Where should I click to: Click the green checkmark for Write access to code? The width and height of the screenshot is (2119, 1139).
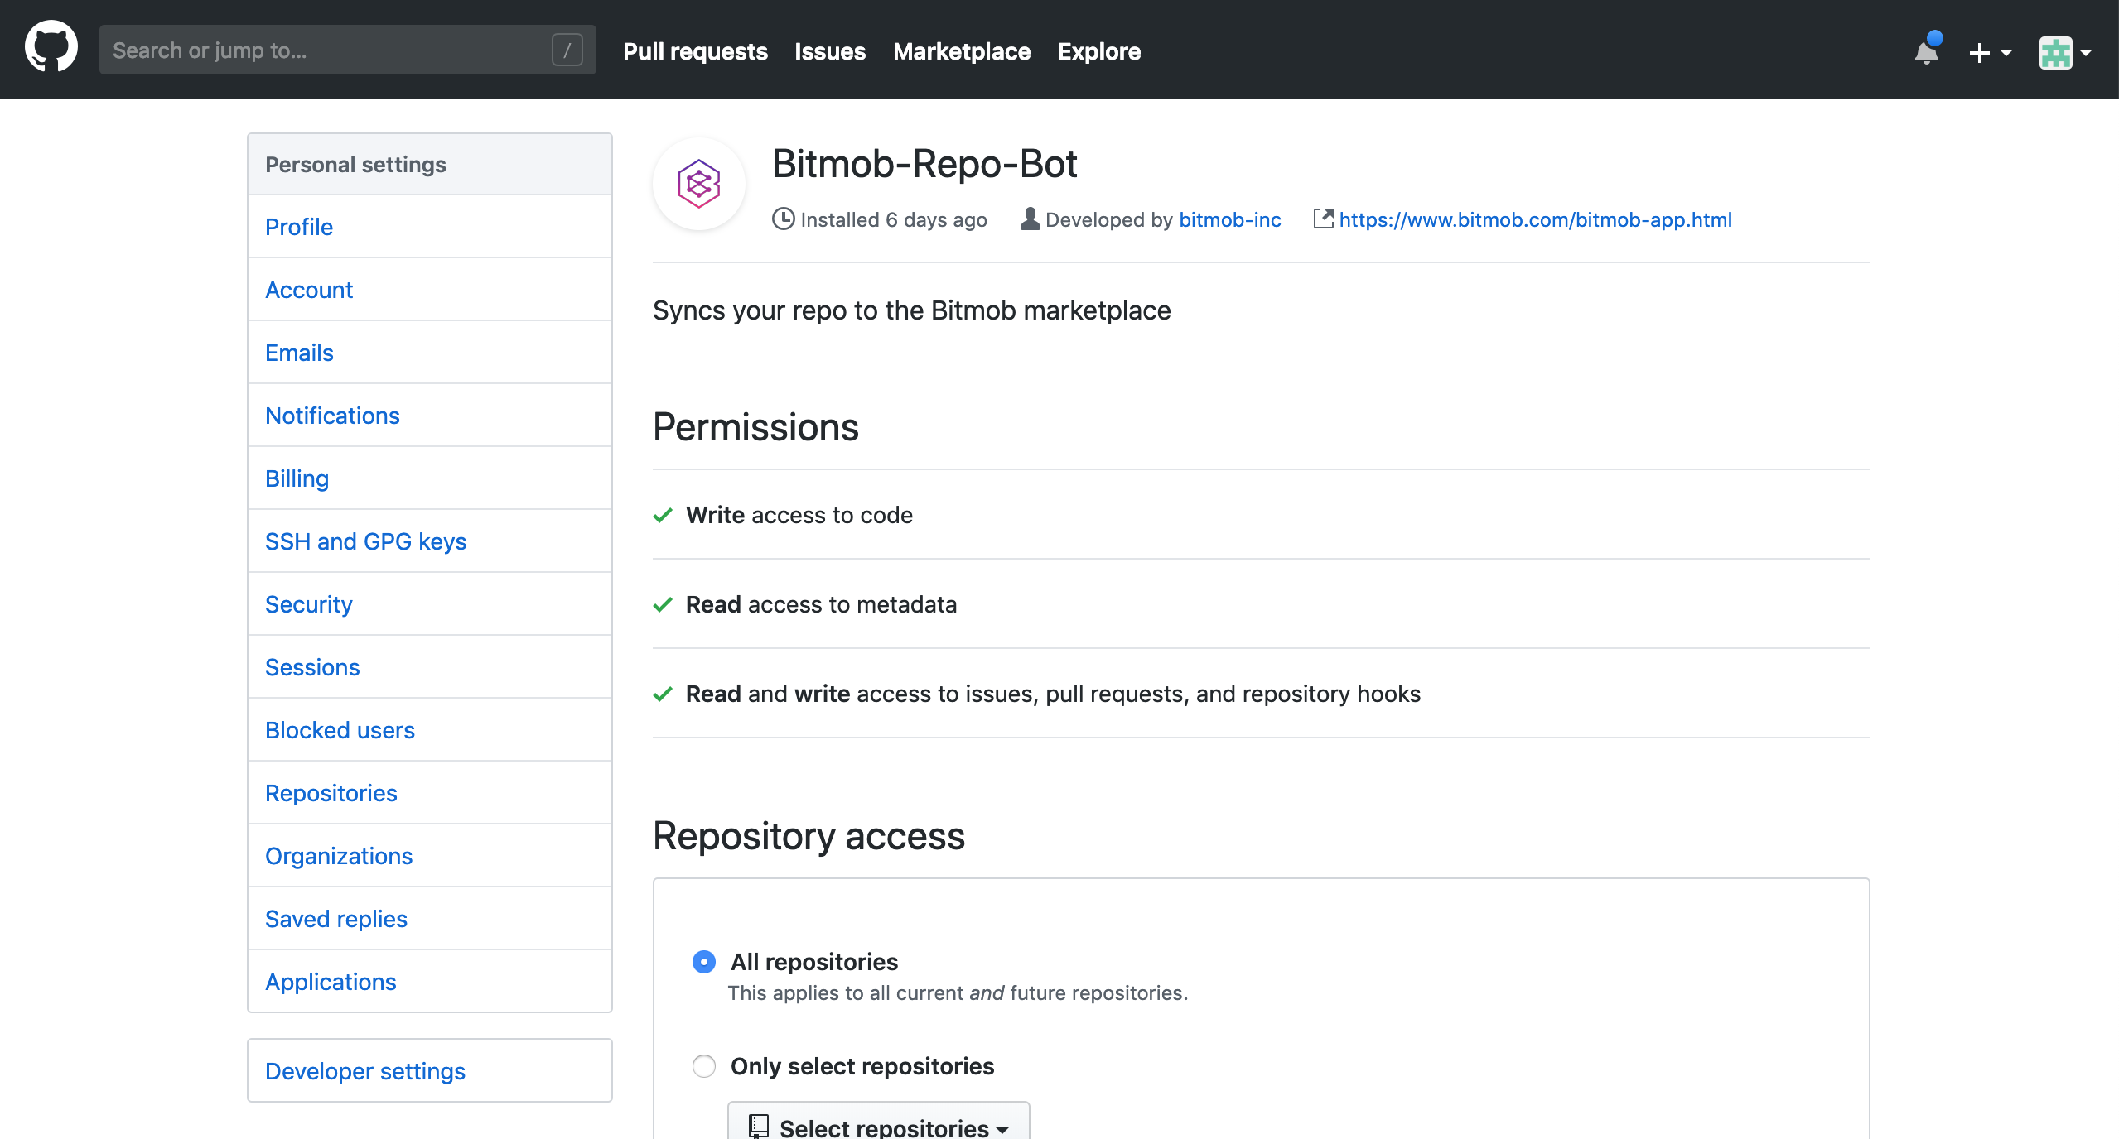pyautogui.click(x=663, y=515)
